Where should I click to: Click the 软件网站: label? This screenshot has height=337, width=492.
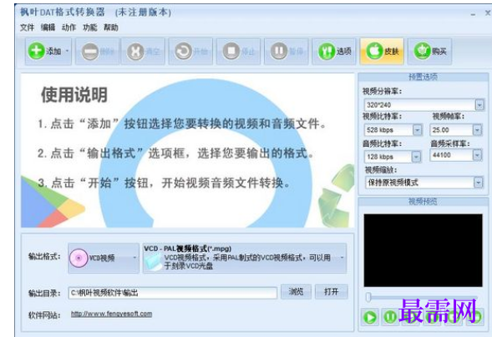[44, 315]
